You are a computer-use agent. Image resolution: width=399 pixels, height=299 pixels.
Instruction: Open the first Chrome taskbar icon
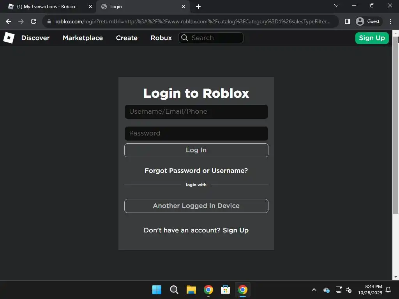pos(208,290)
